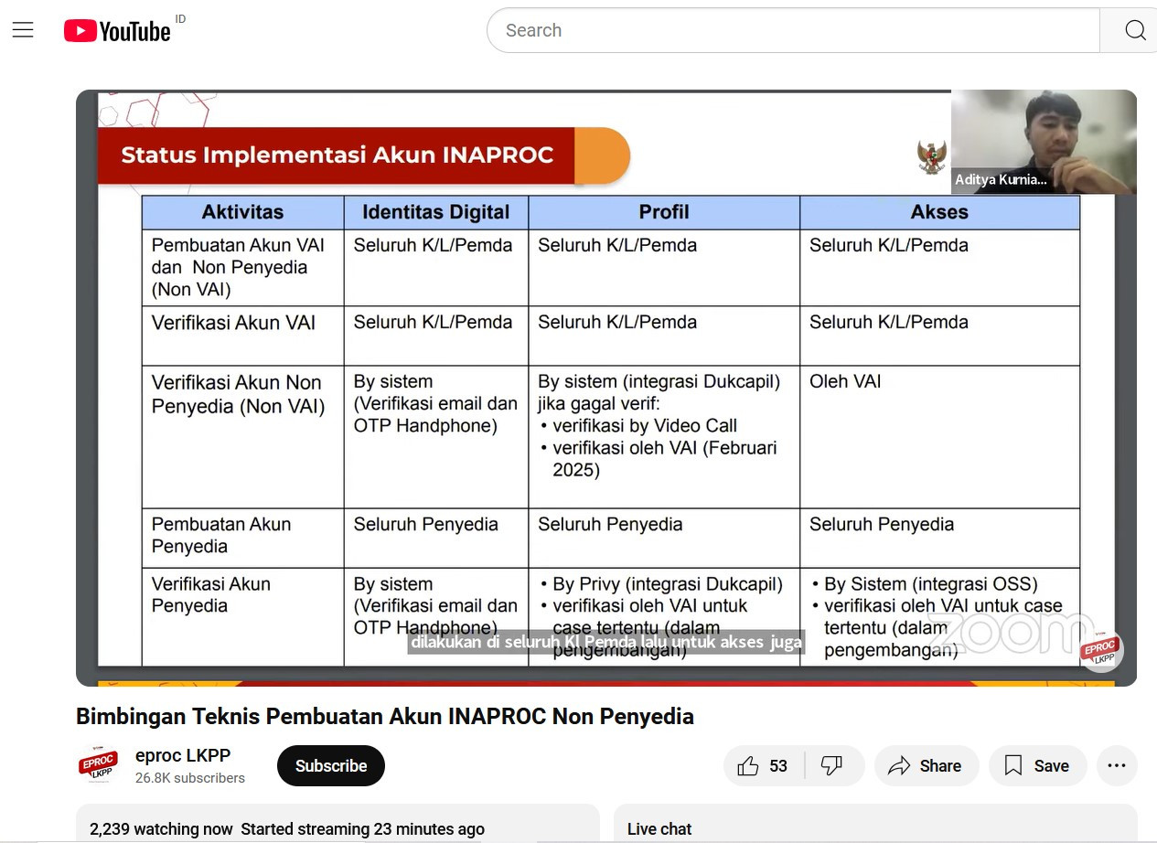Toggle like on the video
1157x843 pixels.
click(x=749, y=765)
